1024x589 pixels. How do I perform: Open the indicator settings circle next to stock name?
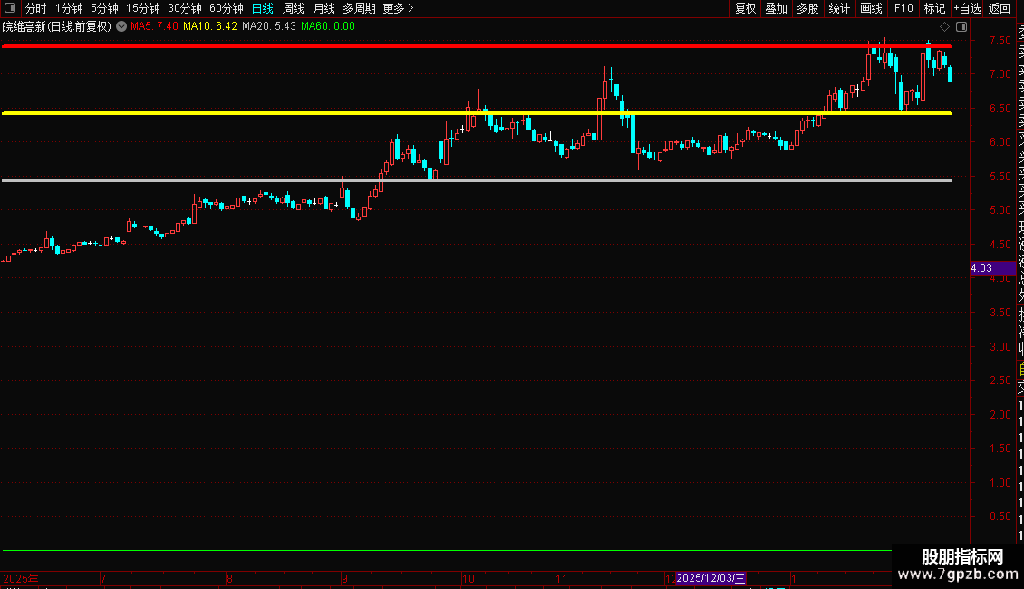tap(121, 26)
